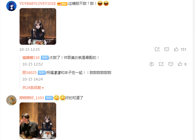Image resolution: width=195 pixels, height=140 pixels.
Task: Forward the 磕糖糖110 reply
Action: pyautogui.click(x=161, y=64)
